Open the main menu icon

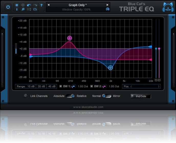[x=17, y=5]
